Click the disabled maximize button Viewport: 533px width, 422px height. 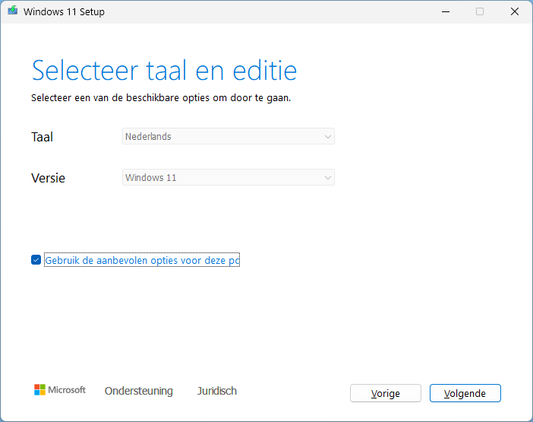(x=480, y=11)
